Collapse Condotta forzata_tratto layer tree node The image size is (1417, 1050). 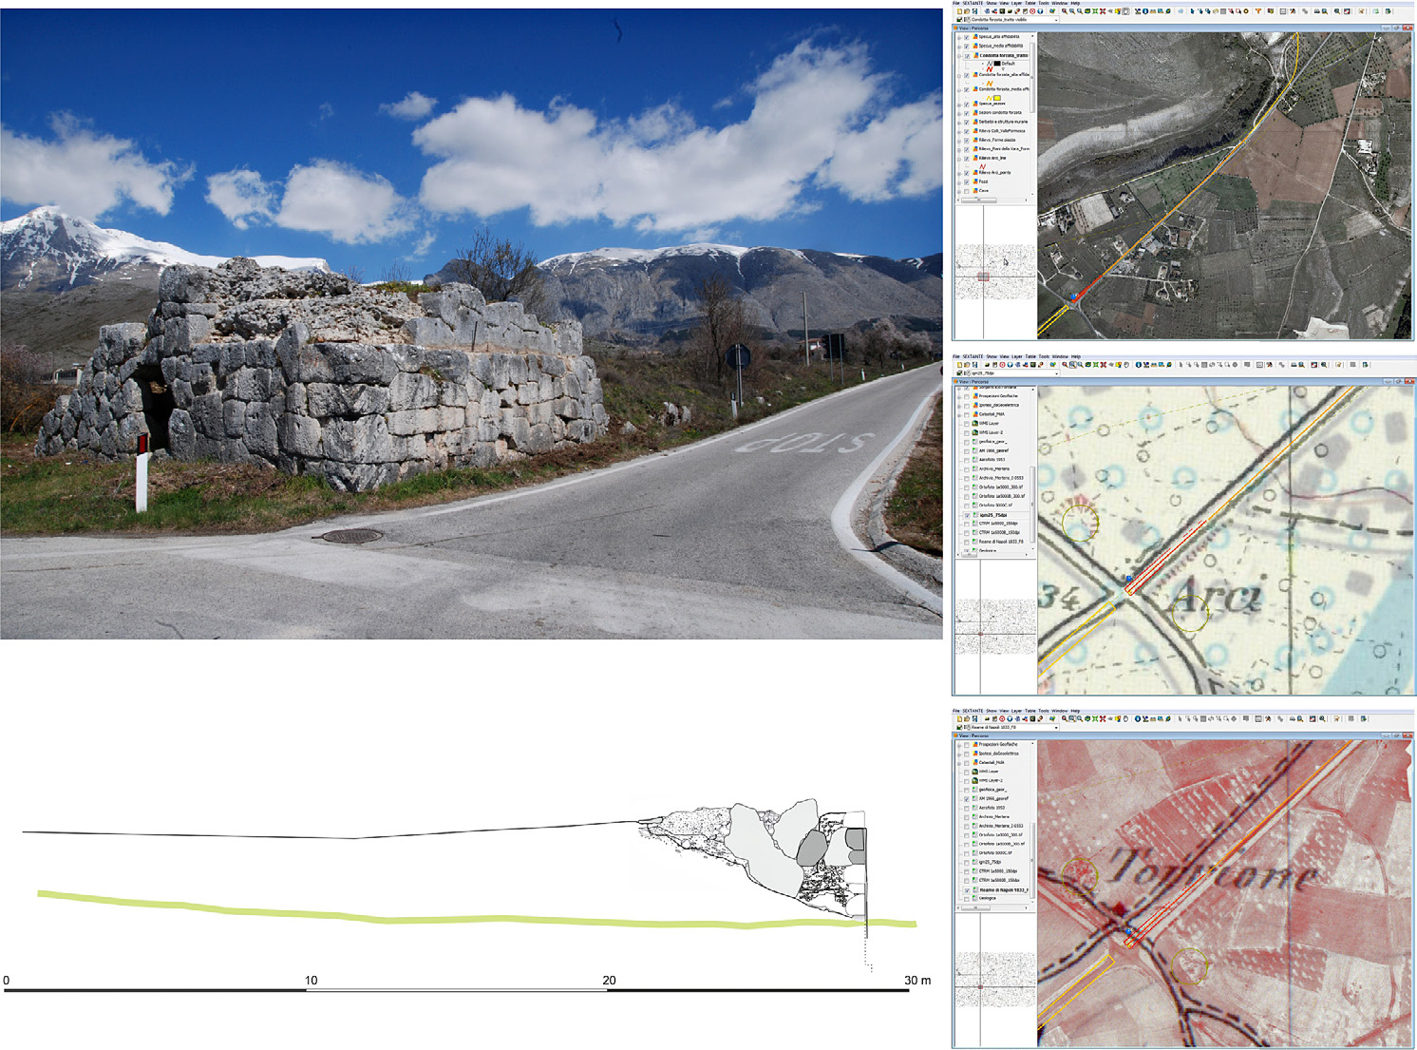959,56
